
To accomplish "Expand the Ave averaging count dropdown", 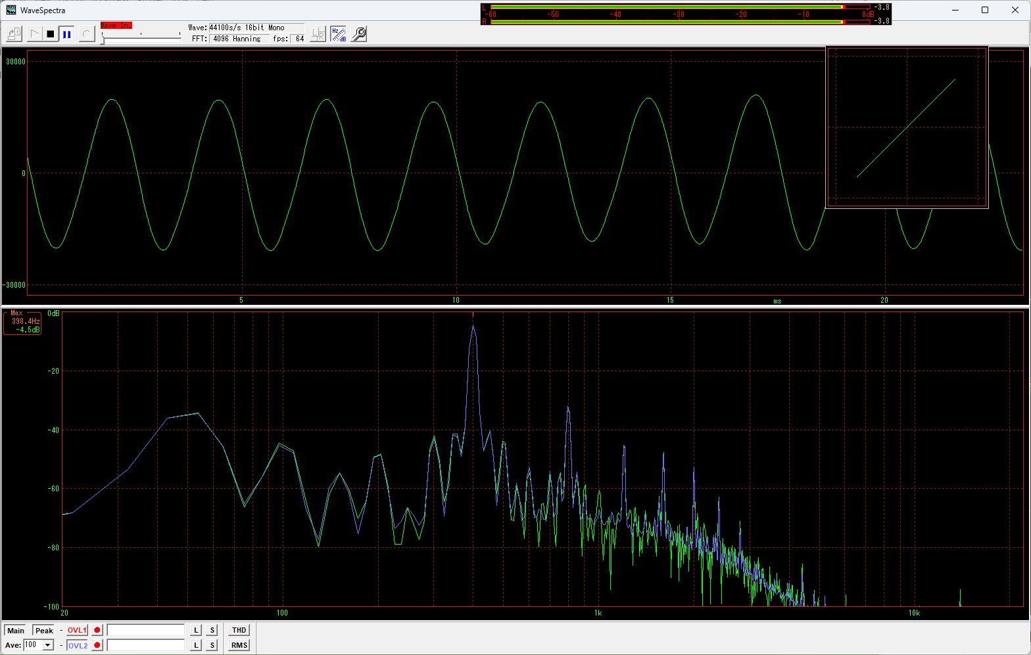I will point(48,645).
